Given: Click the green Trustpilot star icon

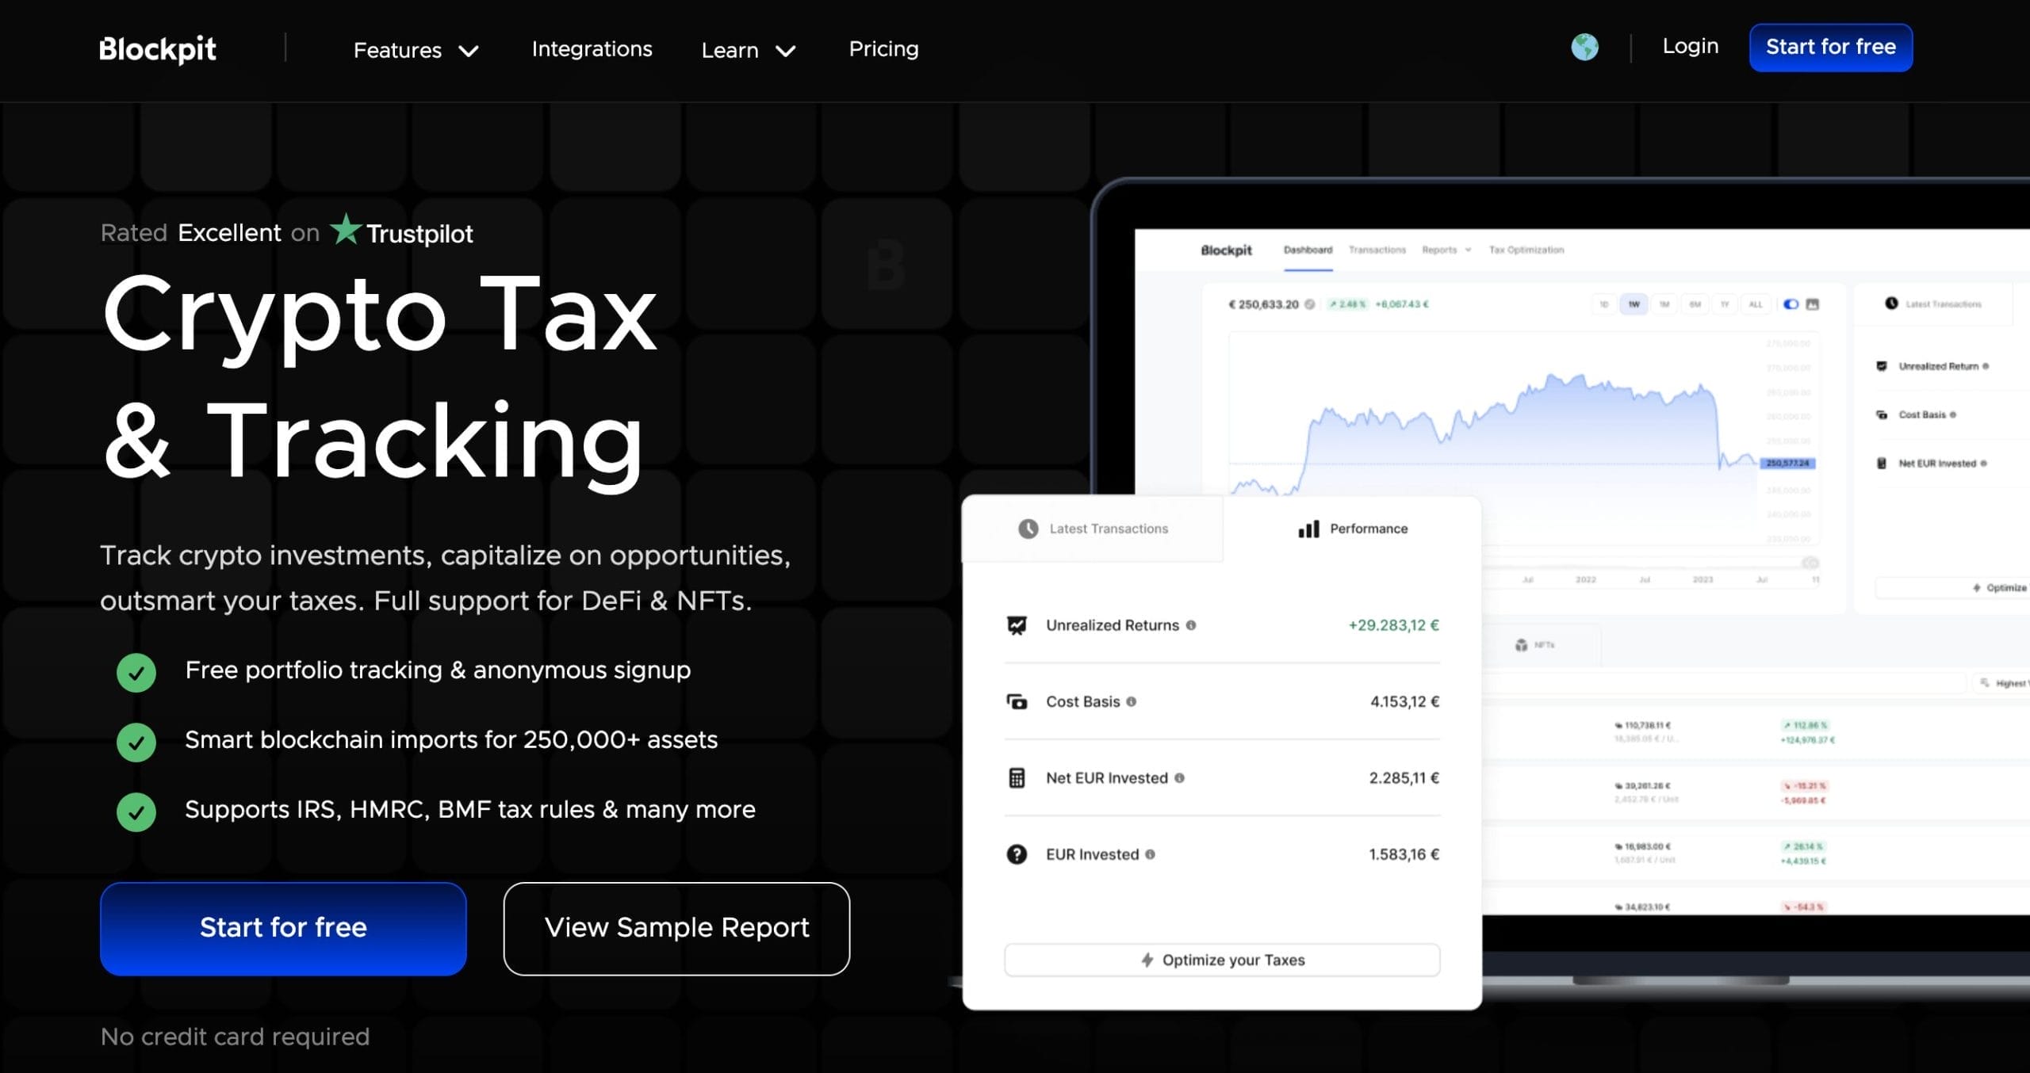Looking at the screenshot, I should pyautogui.click(x=346, y=230).
